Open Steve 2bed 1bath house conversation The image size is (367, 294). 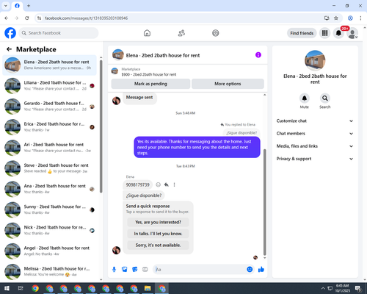(49, 168)
